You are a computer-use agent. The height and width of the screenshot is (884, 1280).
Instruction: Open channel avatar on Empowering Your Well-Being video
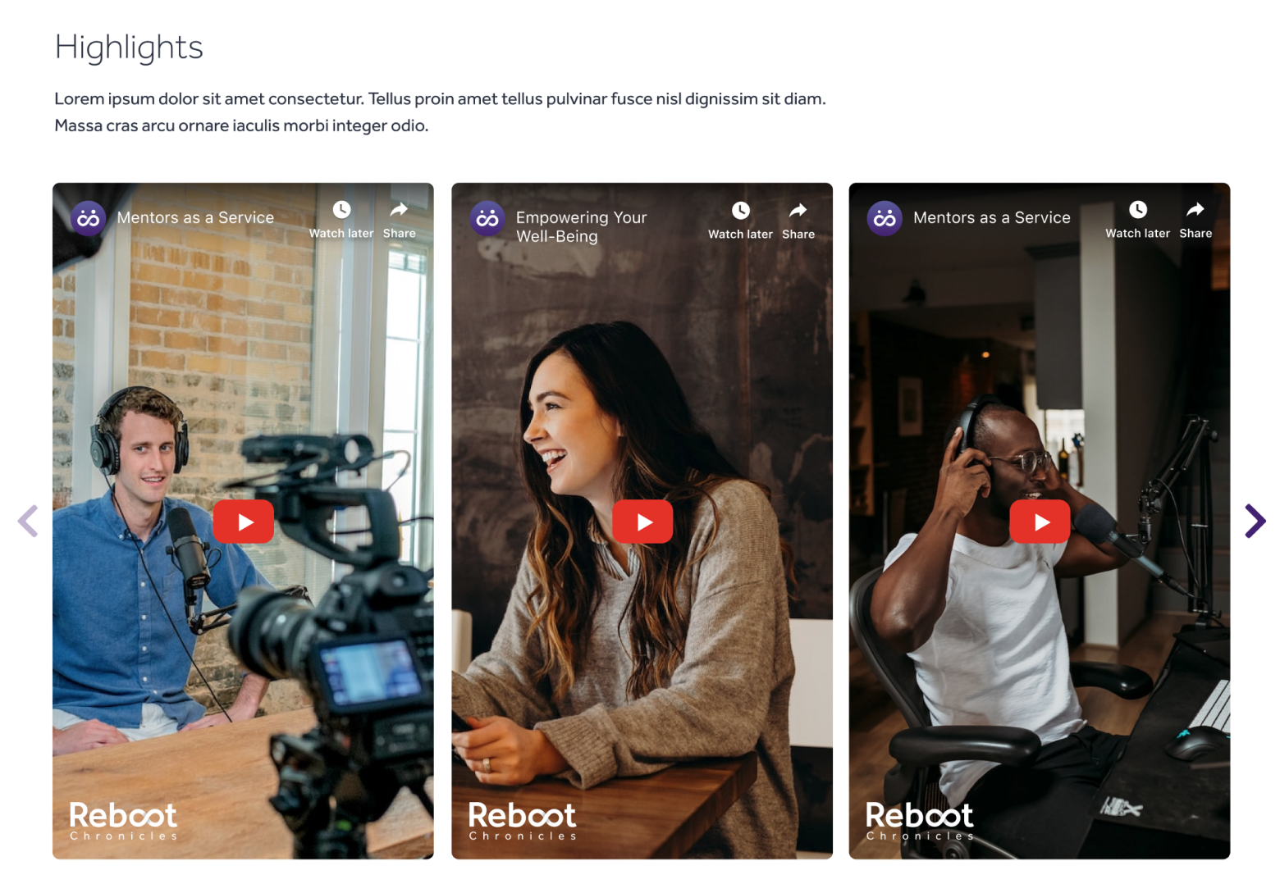click(487, 218)
